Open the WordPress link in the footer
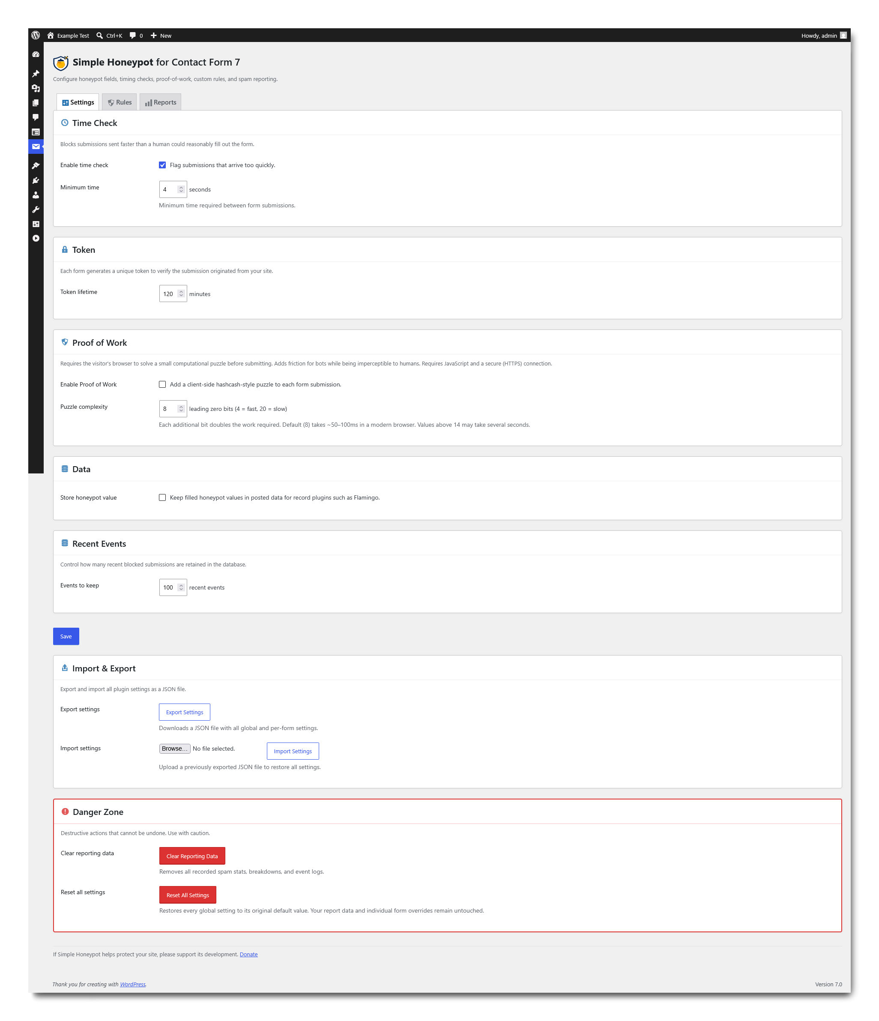The image size is (879, 1021). pyautogui.click(x=133, y=985)
